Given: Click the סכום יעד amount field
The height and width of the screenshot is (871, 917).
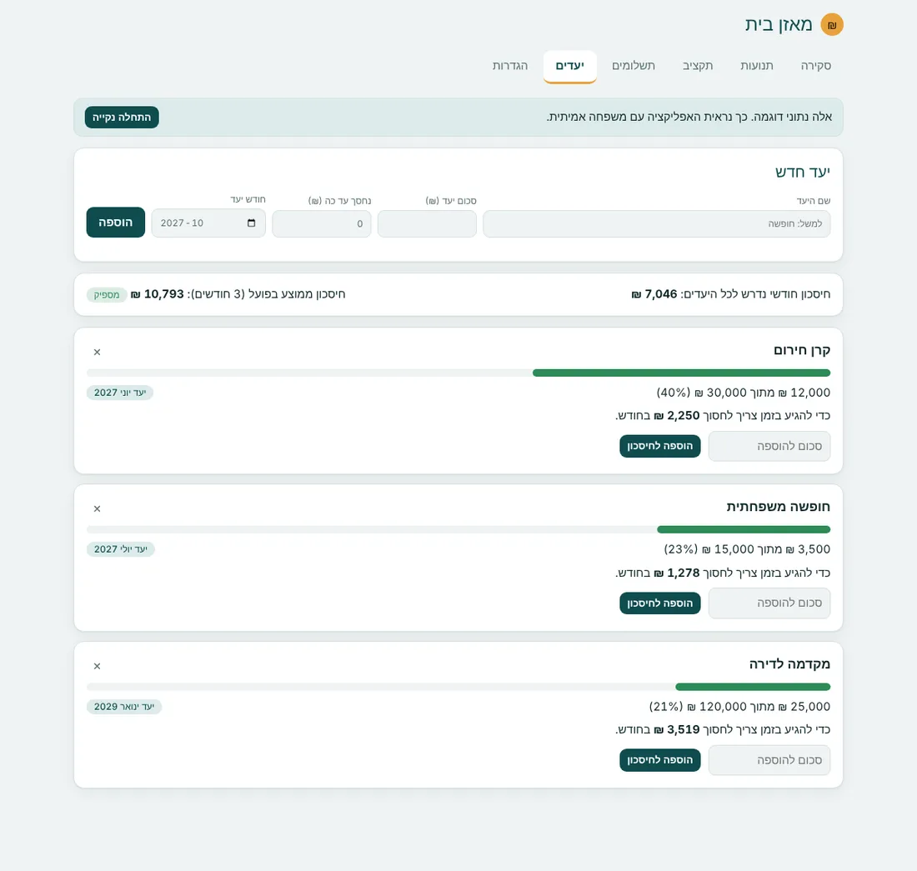Looking at the screenshot, I should pos(427,224).
